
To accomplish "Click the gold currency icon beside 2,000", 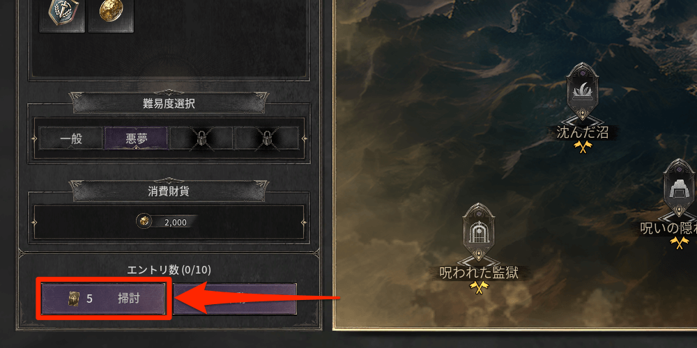I will coord(144,221).
